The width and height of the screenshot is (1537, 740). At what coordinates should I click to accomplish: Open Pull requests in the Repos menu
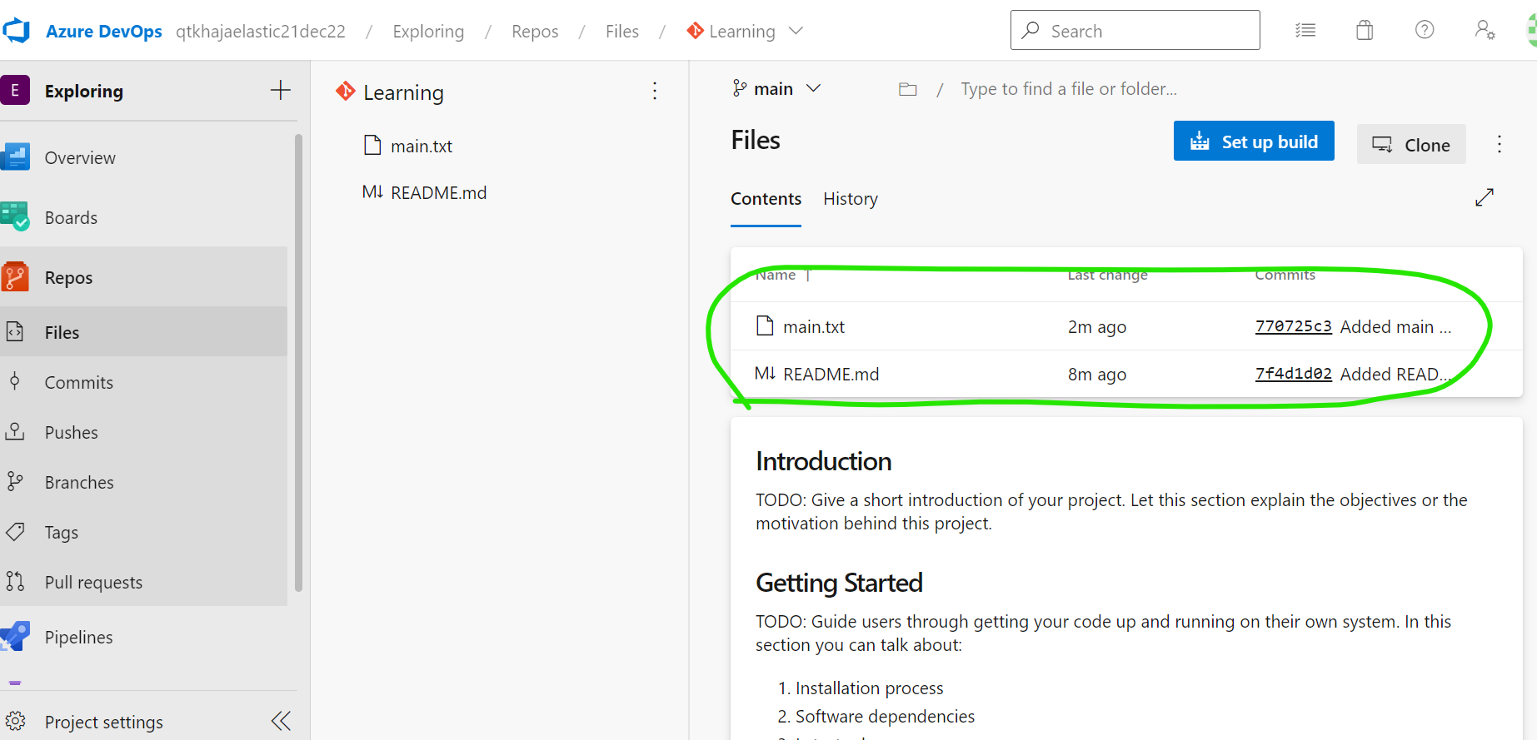pos(93,583)
